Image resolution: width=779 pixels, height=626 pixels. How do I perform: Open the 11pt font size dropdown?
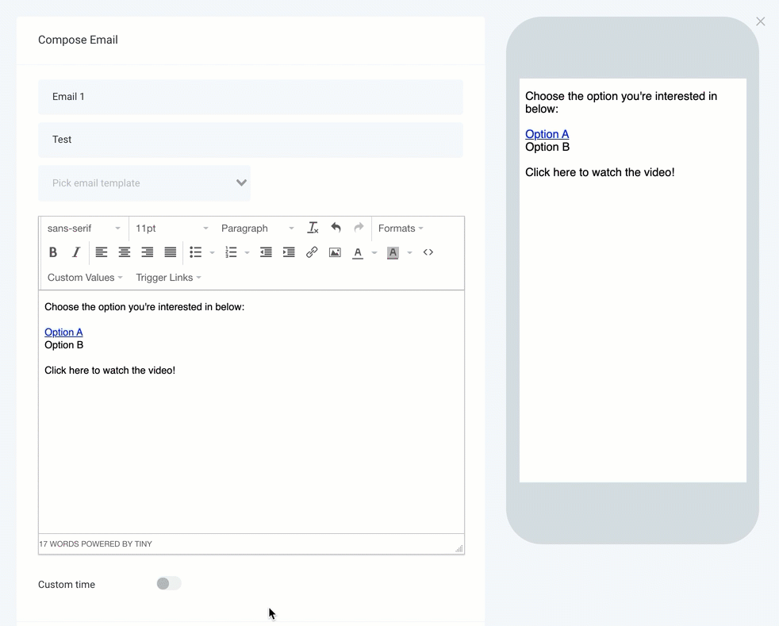(x=172, y=229)
